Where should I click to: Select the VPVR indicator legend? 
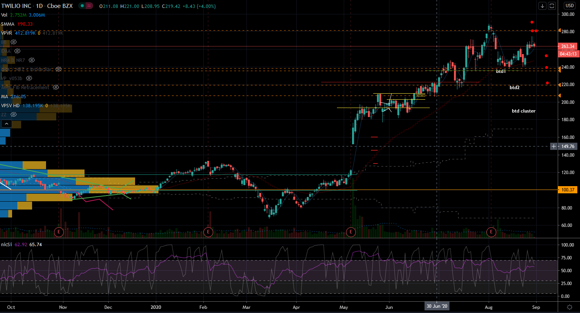[x=7, y=33]
